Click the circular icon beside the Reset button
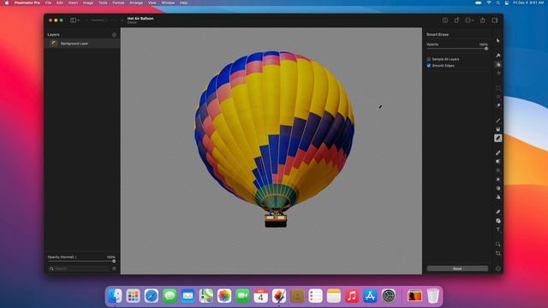This screenshot has height=308, width=548. pos(498,269)
